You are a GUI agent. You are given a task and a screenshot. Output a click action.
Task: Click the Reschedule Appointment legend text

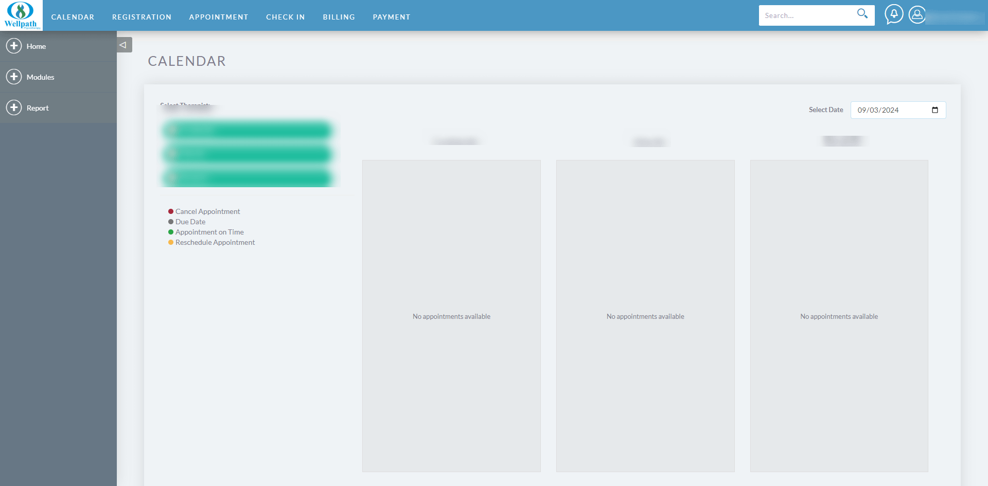click(x=215, y=242)
